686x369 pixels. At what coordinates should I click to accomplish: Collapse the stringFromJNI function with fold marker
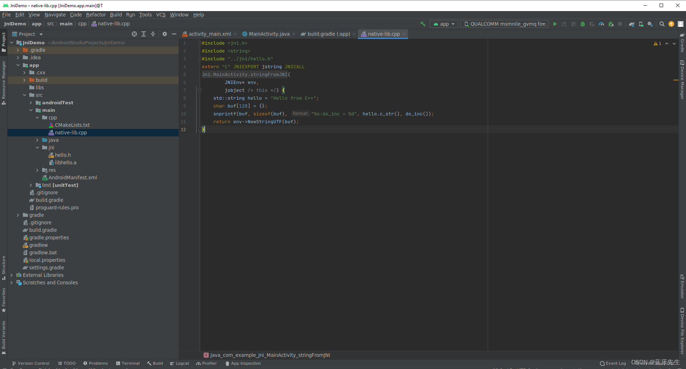(x=200, y=90)
